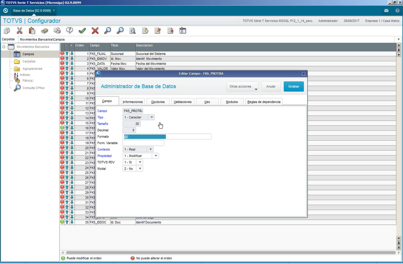Switch to the Reglas de dependencia tab

(264, 102)
